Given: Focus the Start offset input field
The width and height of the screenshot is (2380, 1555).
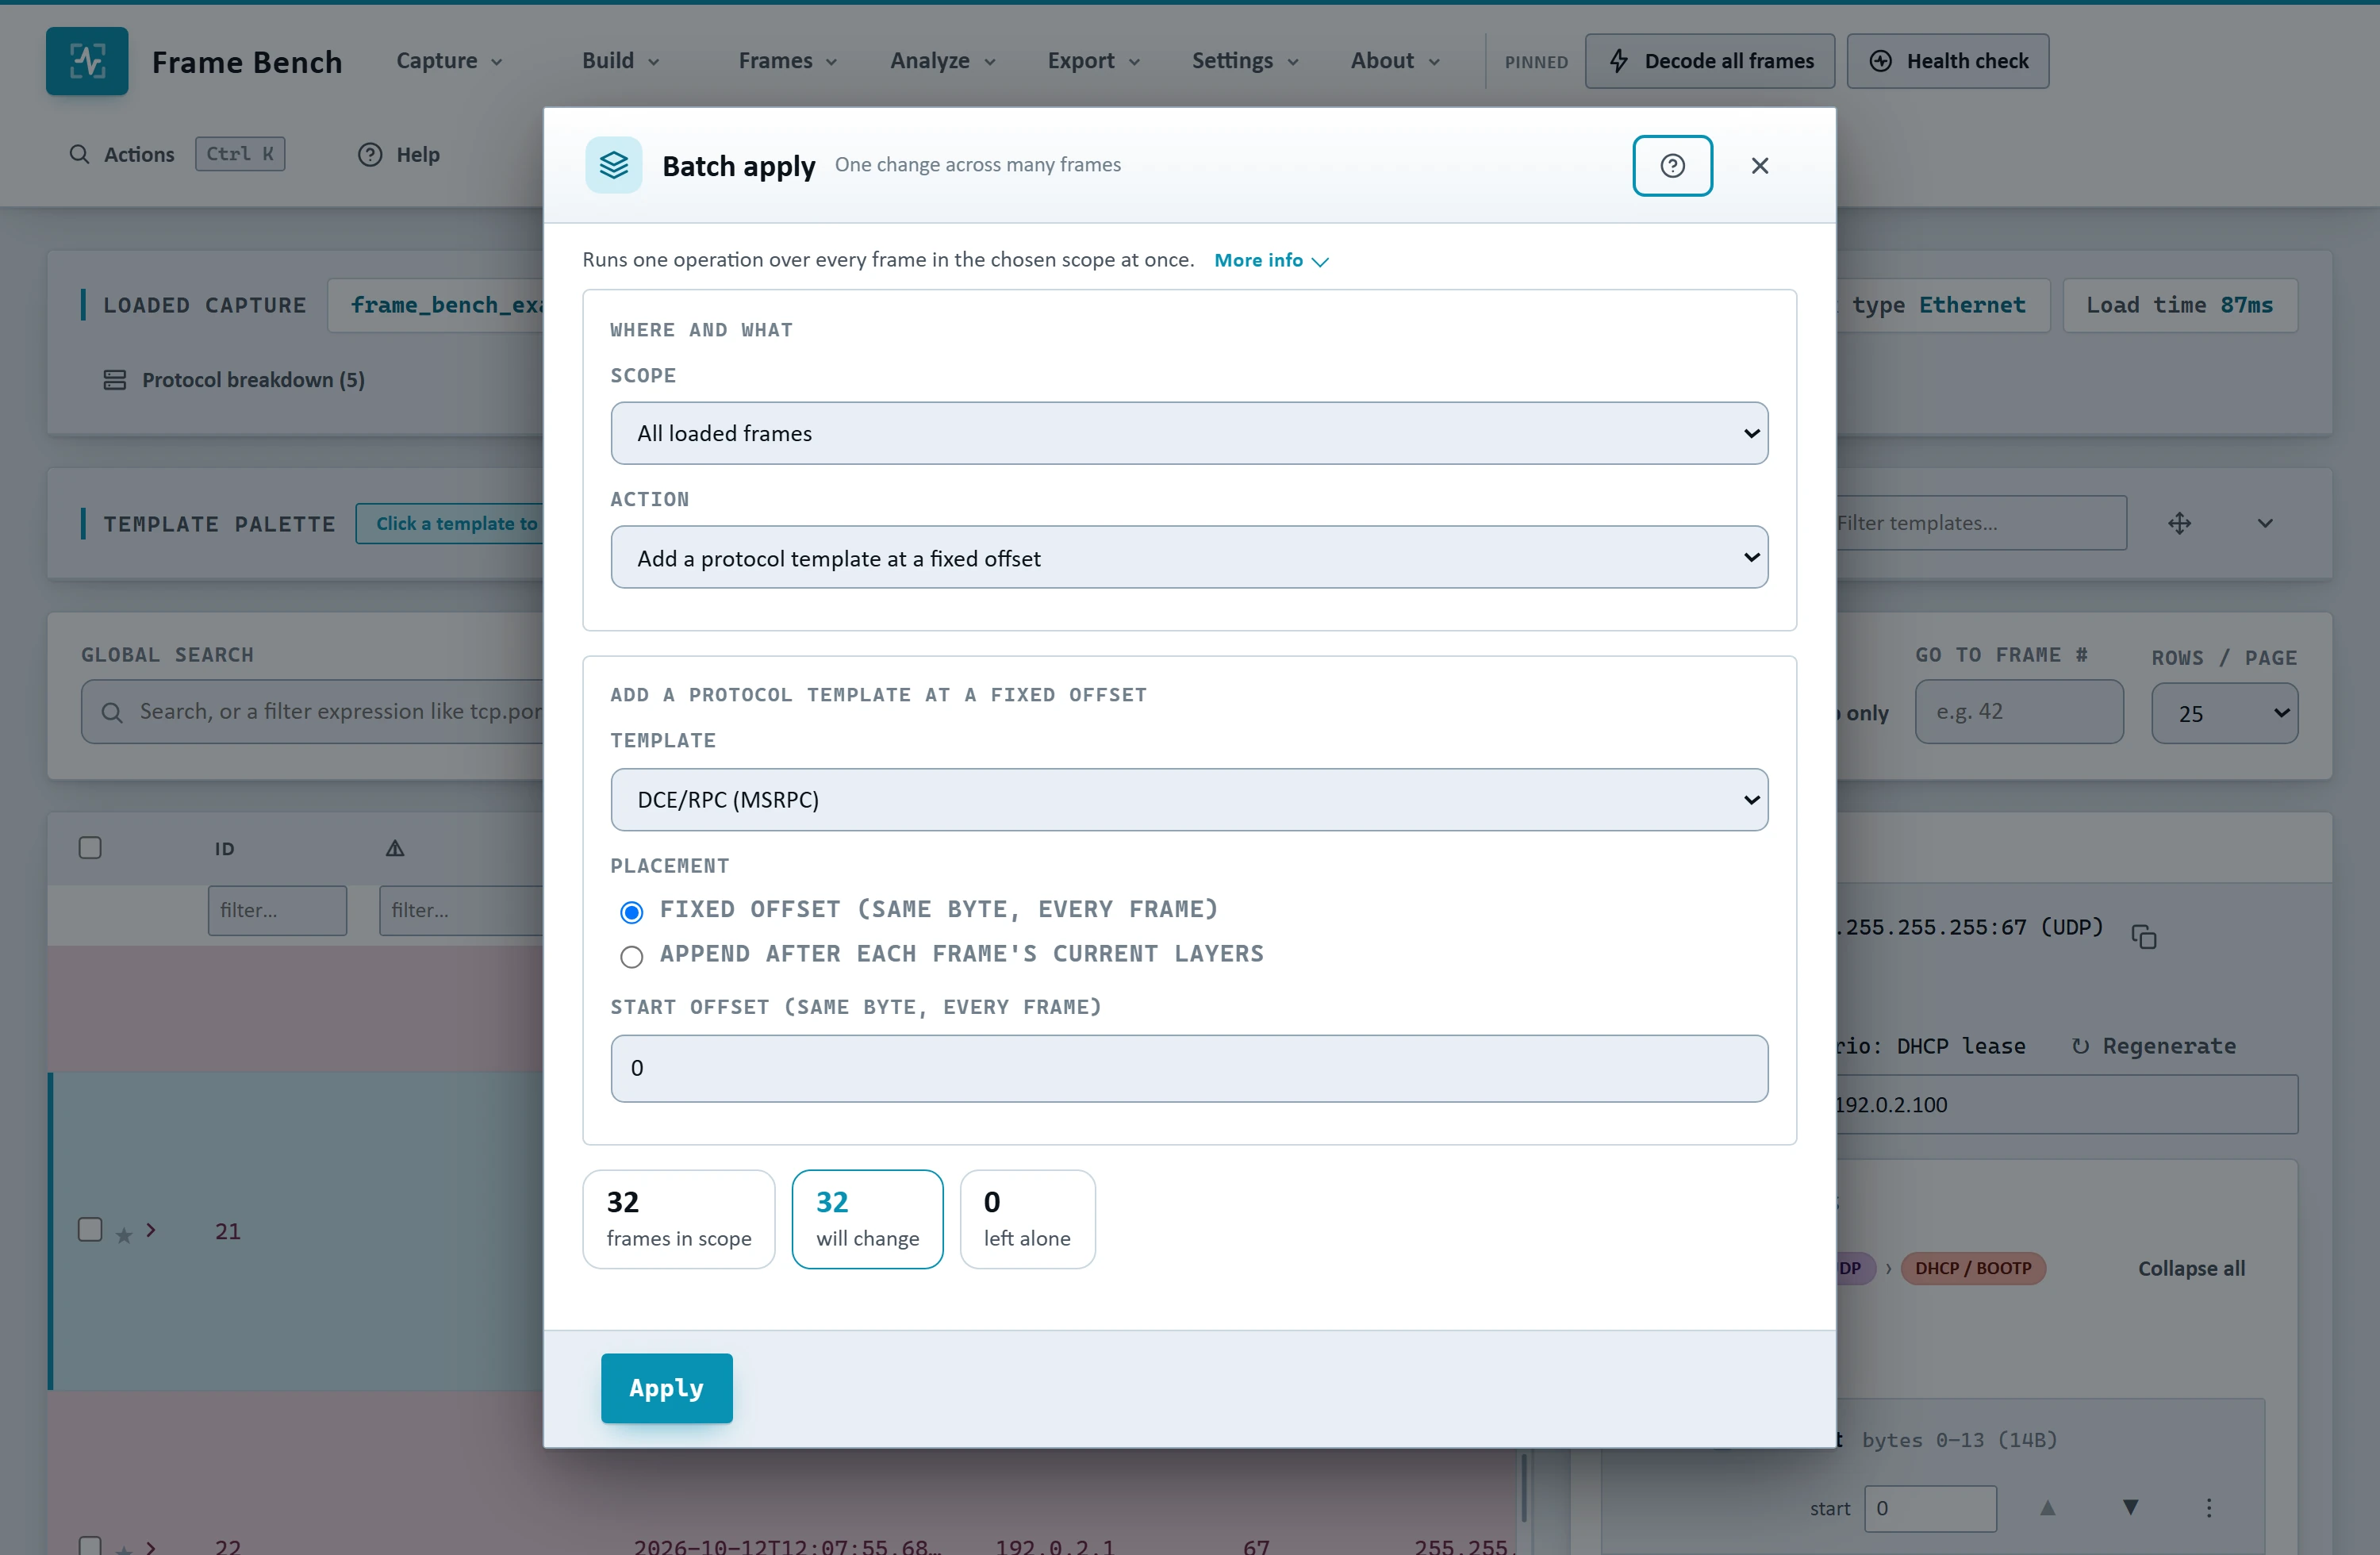Looking at the screenshot, I should pyautogui.click(x=1189, y=1068).
